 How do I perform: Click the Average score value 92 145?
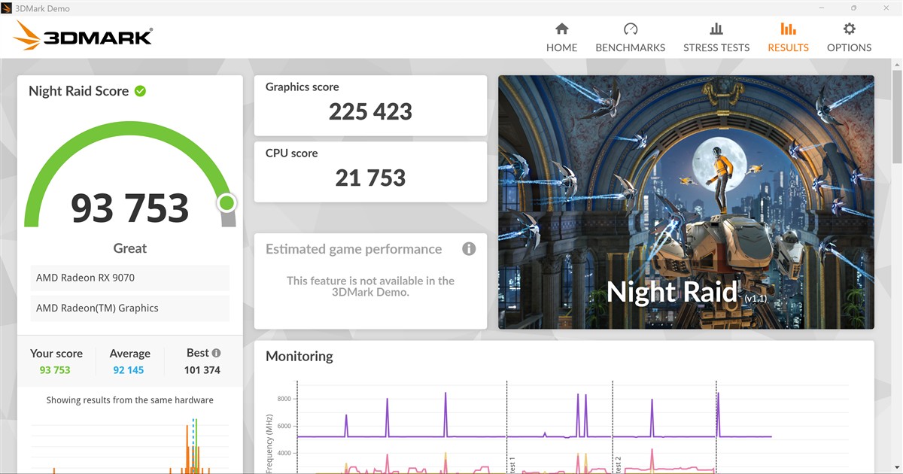point(129,370)
